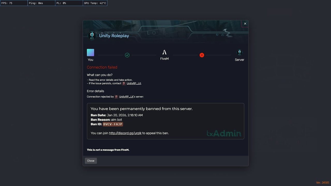The width and height of the screenshot is (331, 186).
Task: Click the Server logo icon
Action: point(239,53)
